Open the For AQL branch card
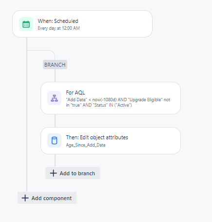Screen dimensions: 212x222 pos(111,98)
